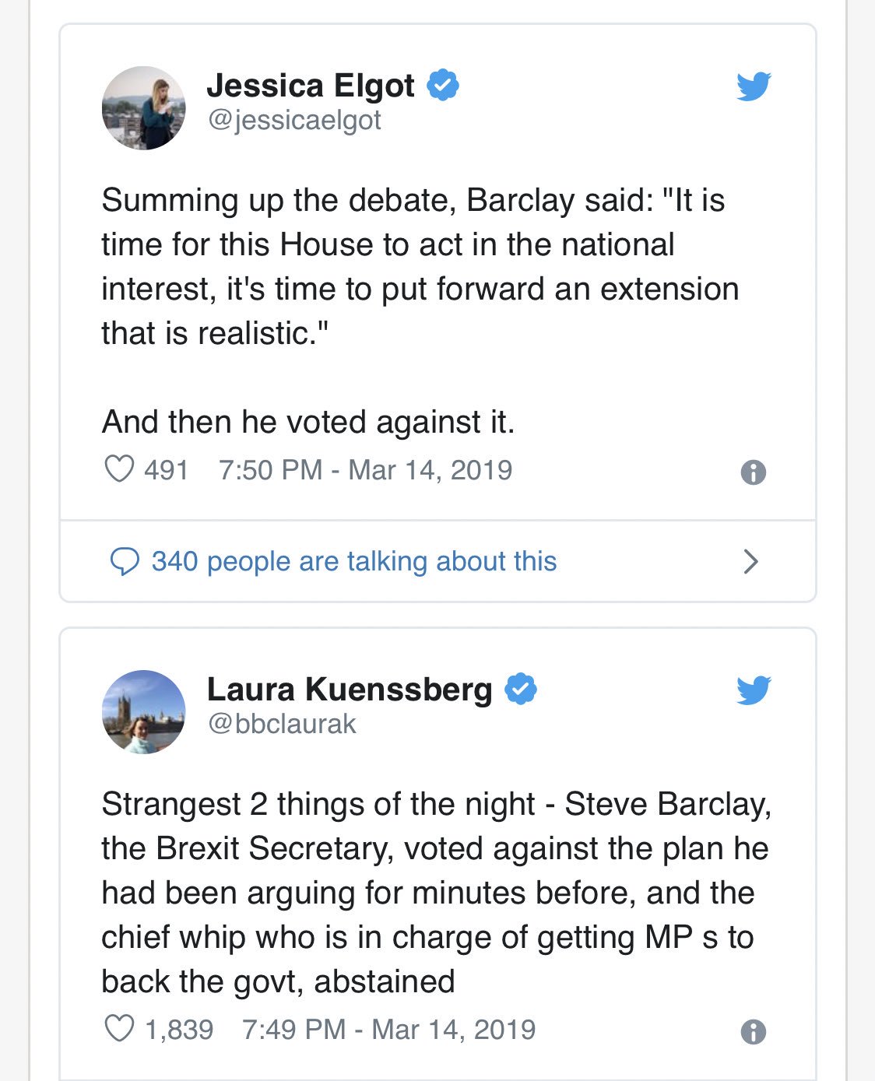
Task: Open the 7:50 PM - Mar 14, 2019 timestamp
Action: [365, 470]
